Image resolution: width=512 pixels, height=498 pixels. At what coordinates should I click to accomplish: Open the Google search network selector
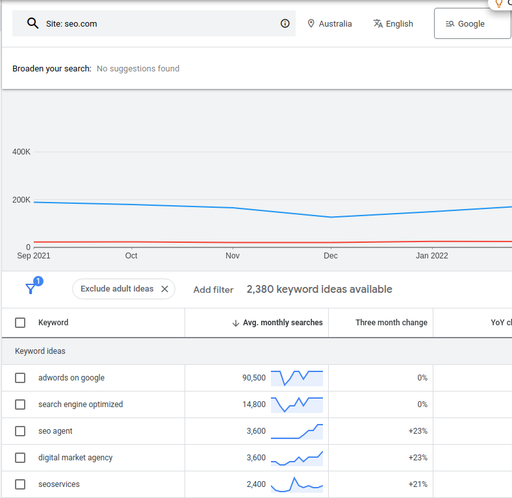pos(471,24)
